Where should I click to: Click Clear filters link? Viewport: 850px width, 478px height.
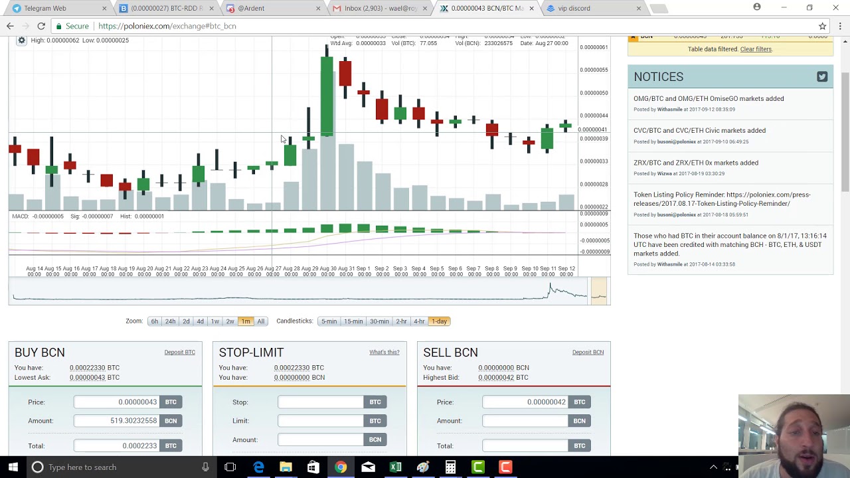point(756,49)
